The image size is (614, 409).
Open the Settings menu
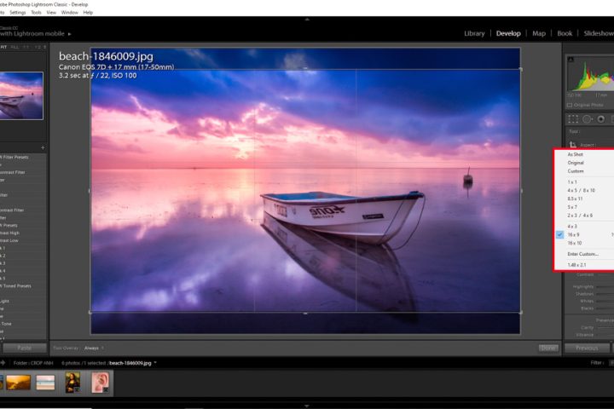(x=18, y=13)
